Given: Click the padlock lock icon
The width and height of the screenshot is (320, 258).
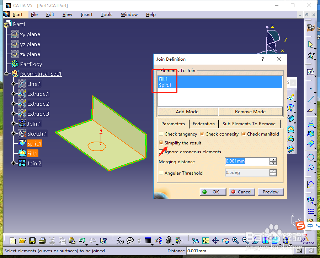Looking at the screenshot, I should tap(169, 240).
